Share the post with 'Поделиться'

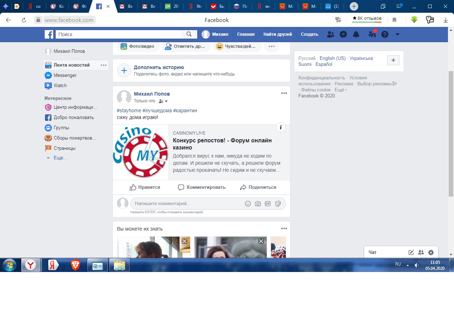[x=258, y=187]
